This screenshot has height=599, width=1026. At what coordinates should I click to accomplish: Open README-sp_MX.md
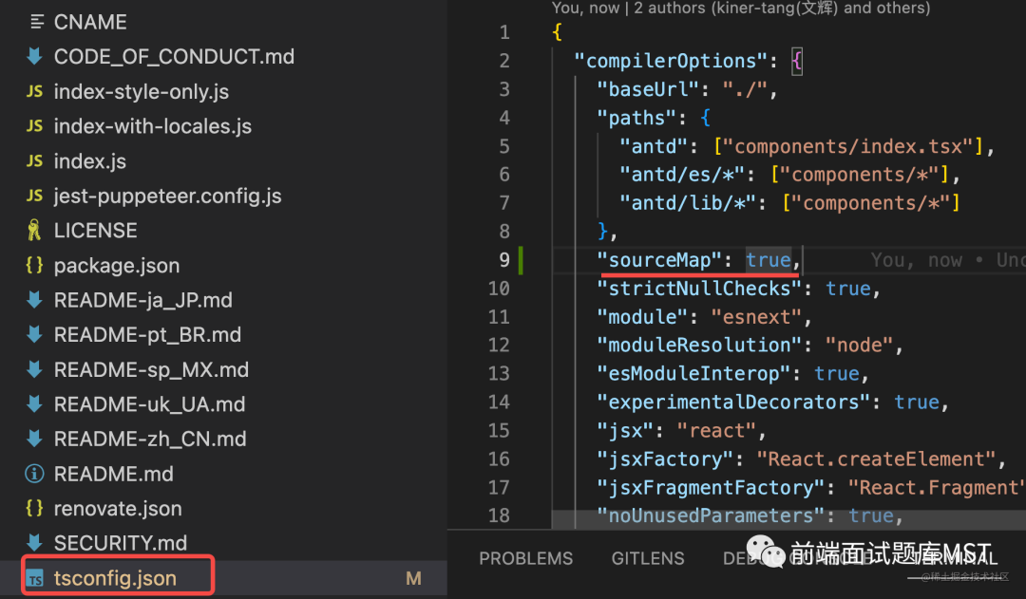pyautogui.click(x=151, y=369)
